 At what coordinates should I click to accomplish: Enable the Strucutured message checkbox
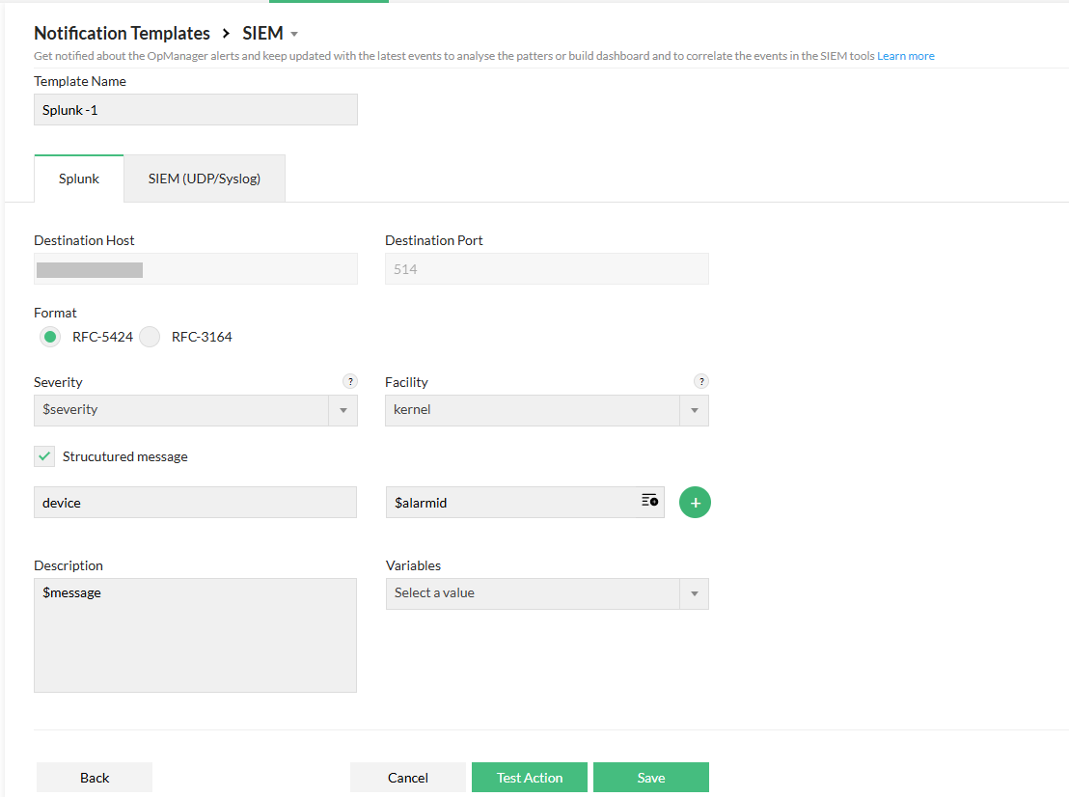(x=43, y=455)
